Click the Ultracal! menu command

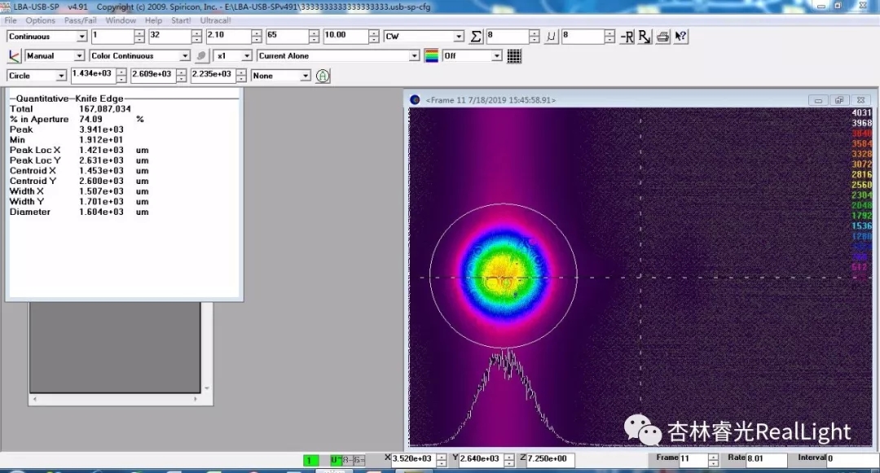pyautogui.click(x=215, y=20)
